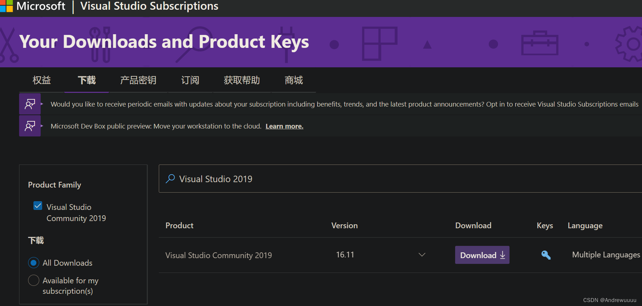Image resolution: width=642 pixels, height=306 pixels.
Task: Click into the Visual Studio 2019 search box
Action: point(400,179)
